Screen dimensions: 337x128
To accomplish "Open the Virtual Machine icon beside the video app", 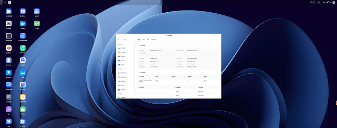I will pos(37,11).
